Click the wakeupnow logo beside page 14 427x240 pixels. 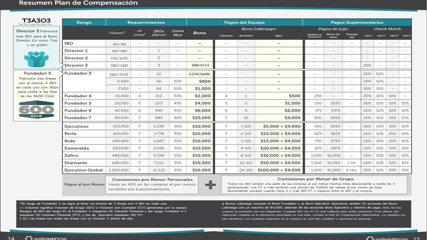point(46,238)
